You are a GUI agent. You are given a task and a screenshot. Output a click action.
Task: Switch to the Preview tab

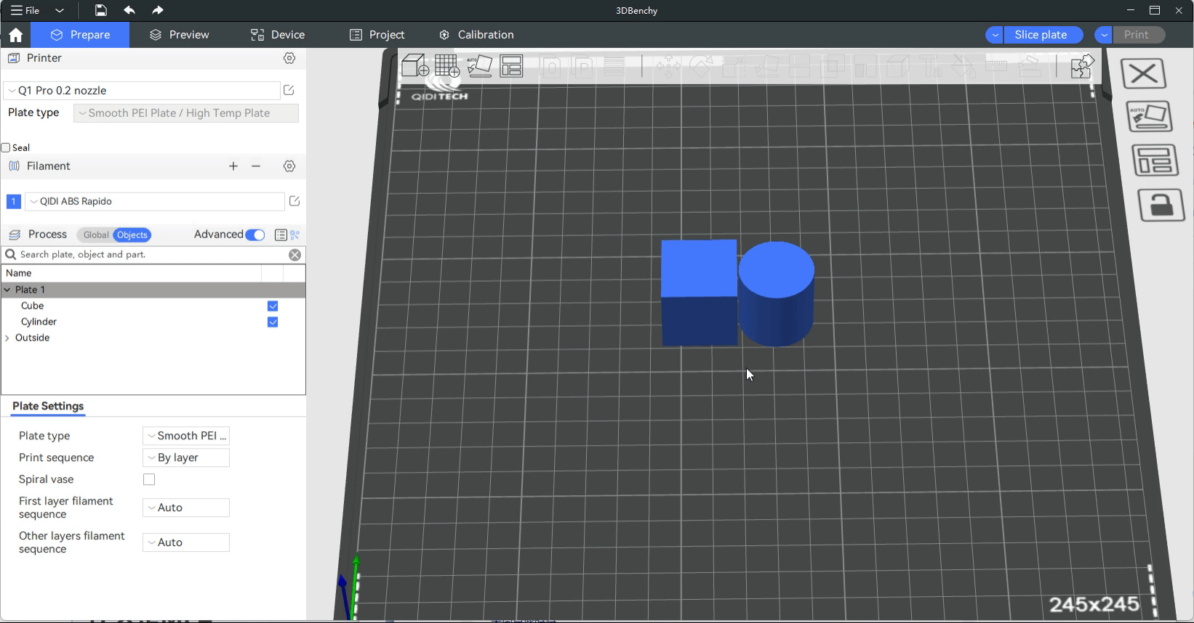[179, 35]
